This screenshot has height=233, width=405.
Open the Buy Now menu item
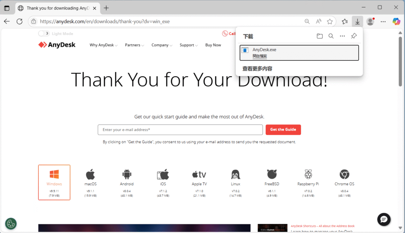point(213,45)
